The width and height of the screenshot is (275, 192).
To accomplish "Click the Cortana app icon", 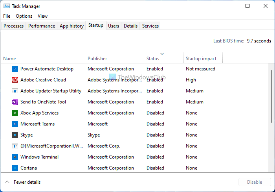I will [x=15, y=168].
